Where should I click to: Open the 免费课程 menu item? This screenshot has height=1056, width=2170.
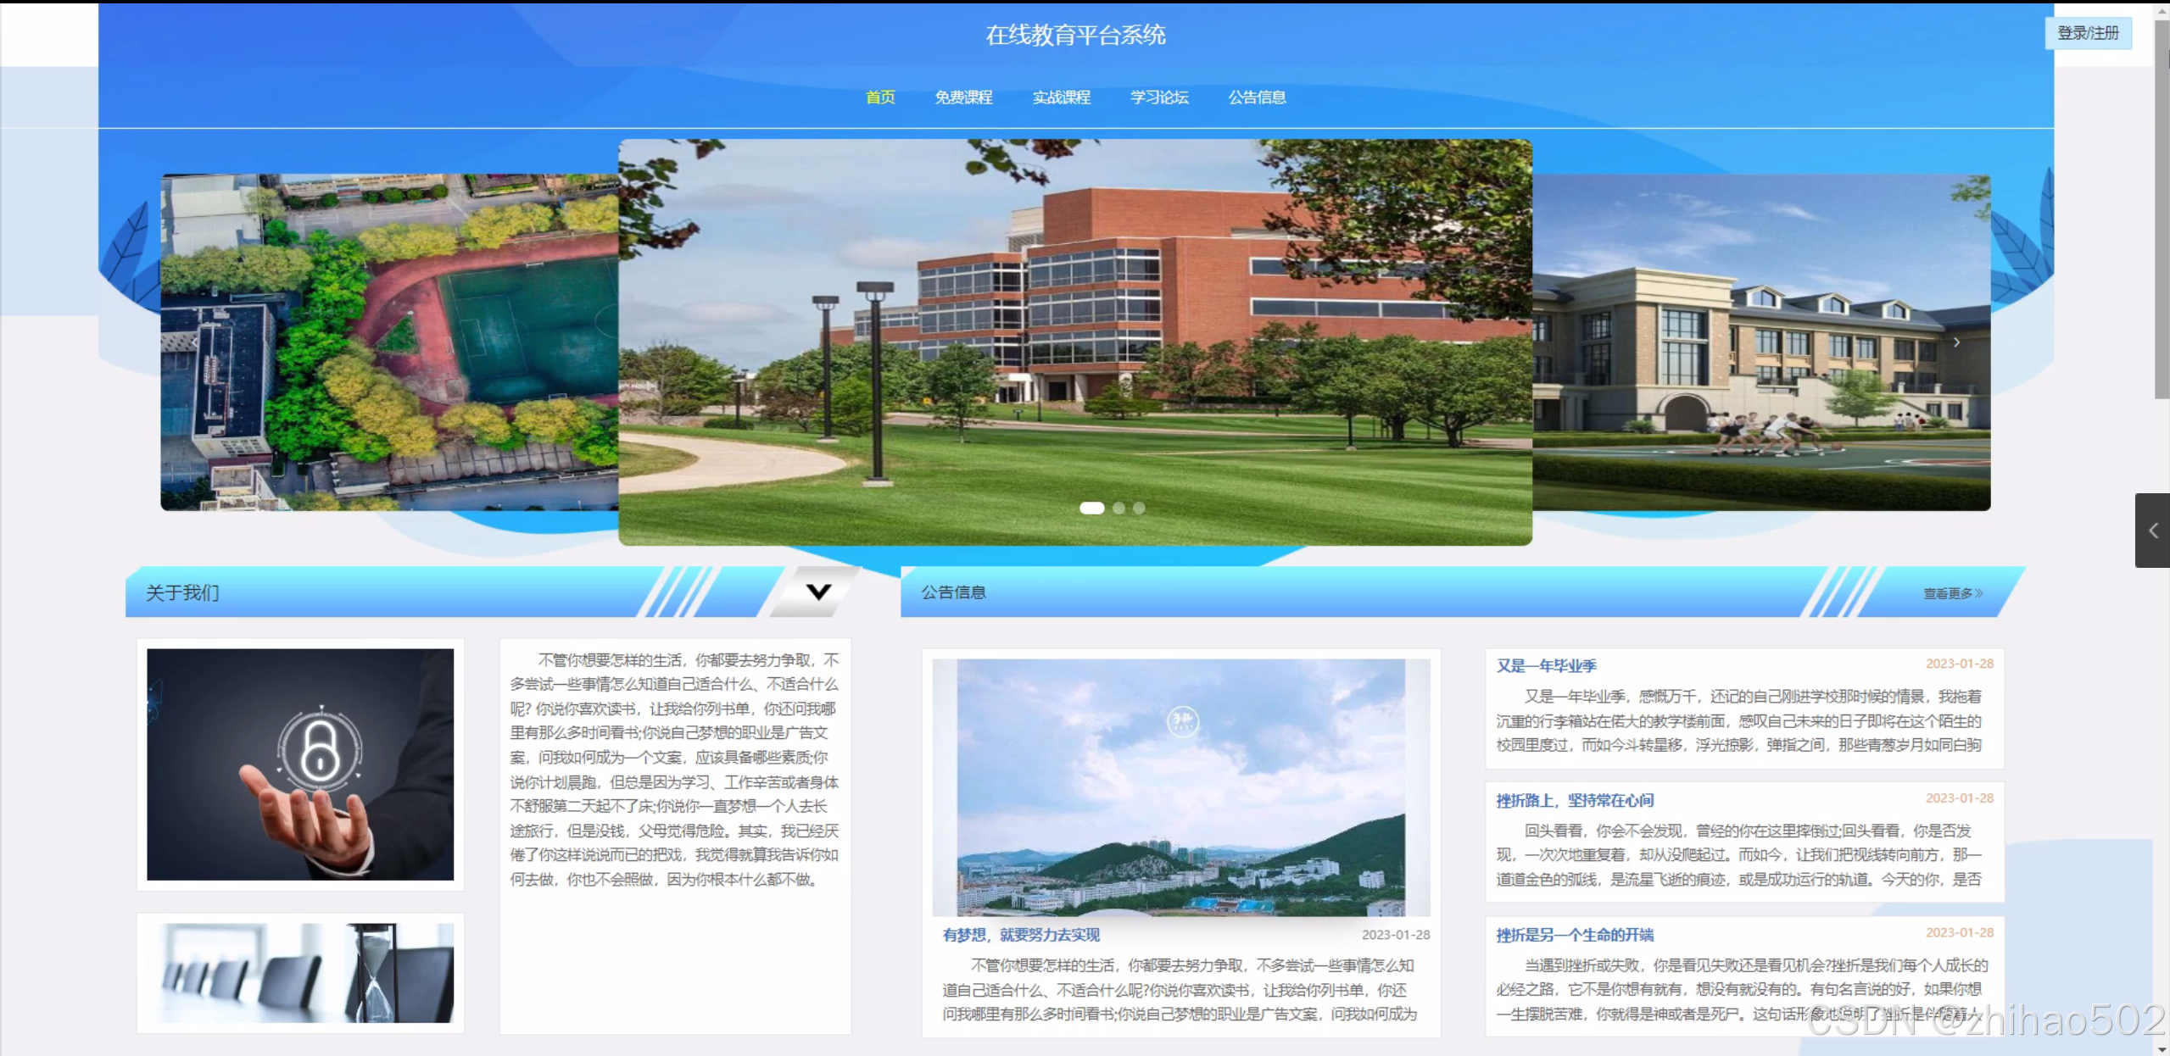(963, 97)
